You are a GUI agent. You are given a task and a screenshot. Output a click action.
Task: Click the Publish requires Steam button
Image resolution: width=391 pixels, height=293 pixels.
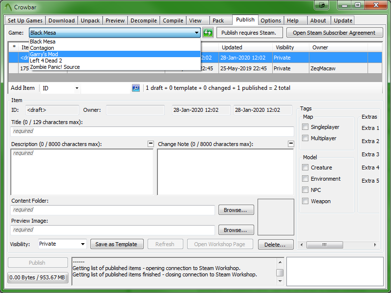click(250, 33)
